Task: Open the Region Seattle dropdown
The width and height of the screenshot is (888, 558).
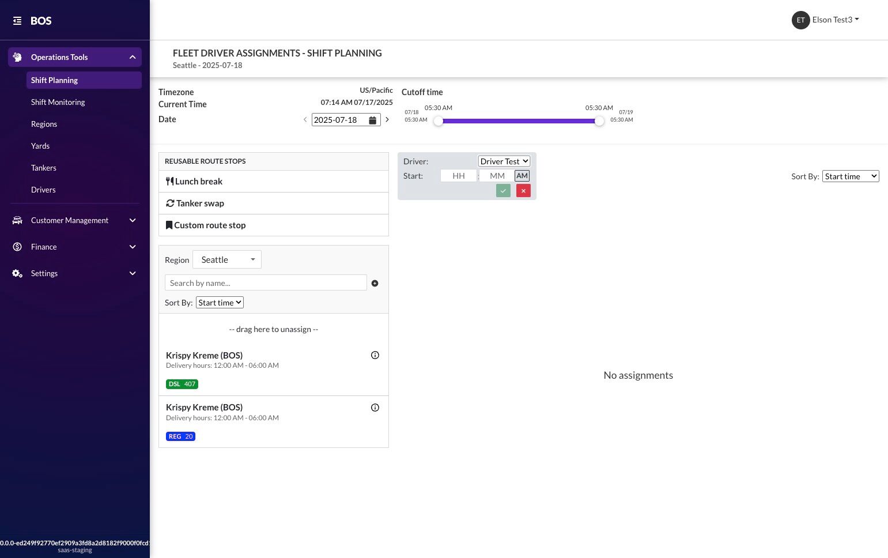Action: coord(227,260)
